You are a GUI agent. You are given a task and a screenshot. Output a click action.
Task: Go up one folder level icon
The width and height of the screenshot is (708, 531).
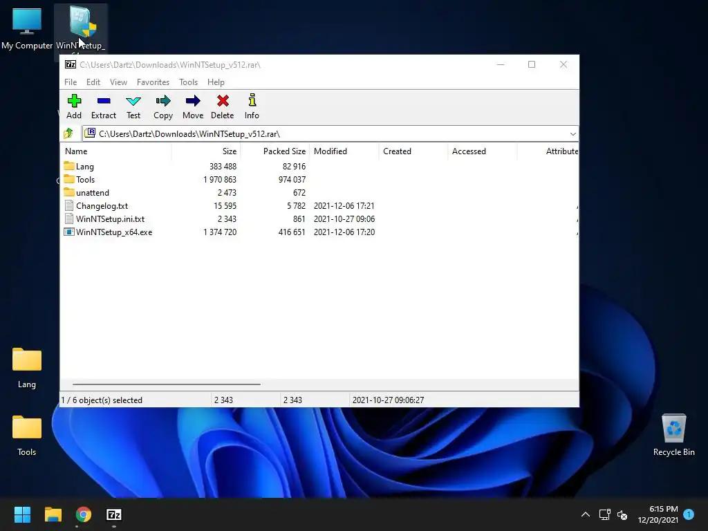coord(68,133)
